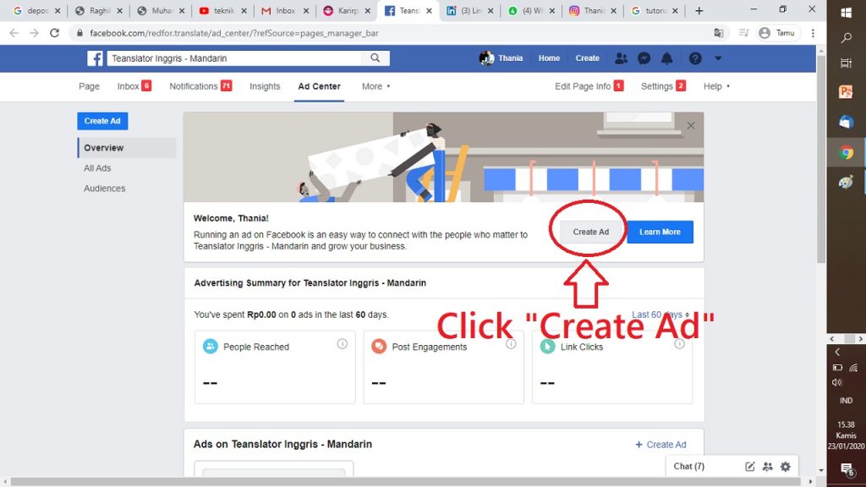Close the welcome banner

coord(691,125)
